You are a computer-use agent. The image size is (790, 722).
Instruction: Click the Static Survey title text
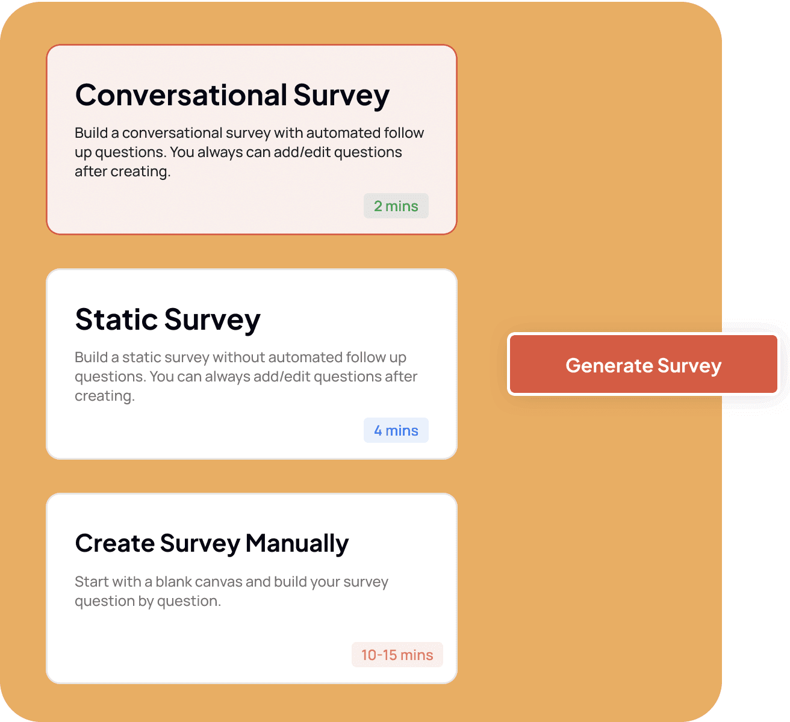coord(168,319)
